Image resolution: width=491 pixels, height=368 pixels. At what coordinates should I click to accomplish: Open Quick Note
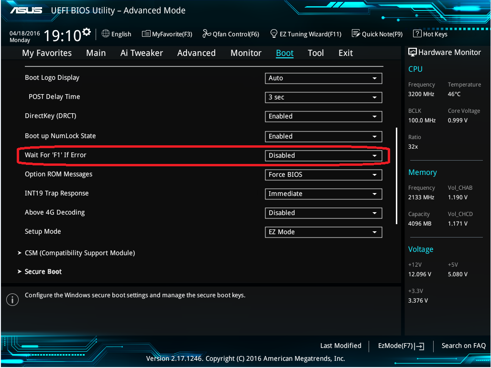pos(377,33)
